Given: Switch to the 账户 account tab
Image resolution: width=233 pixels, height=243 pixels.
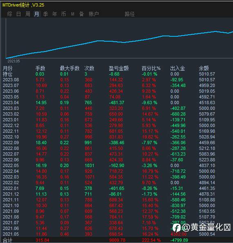Looking at the screenshot, I should coord(94,14).
